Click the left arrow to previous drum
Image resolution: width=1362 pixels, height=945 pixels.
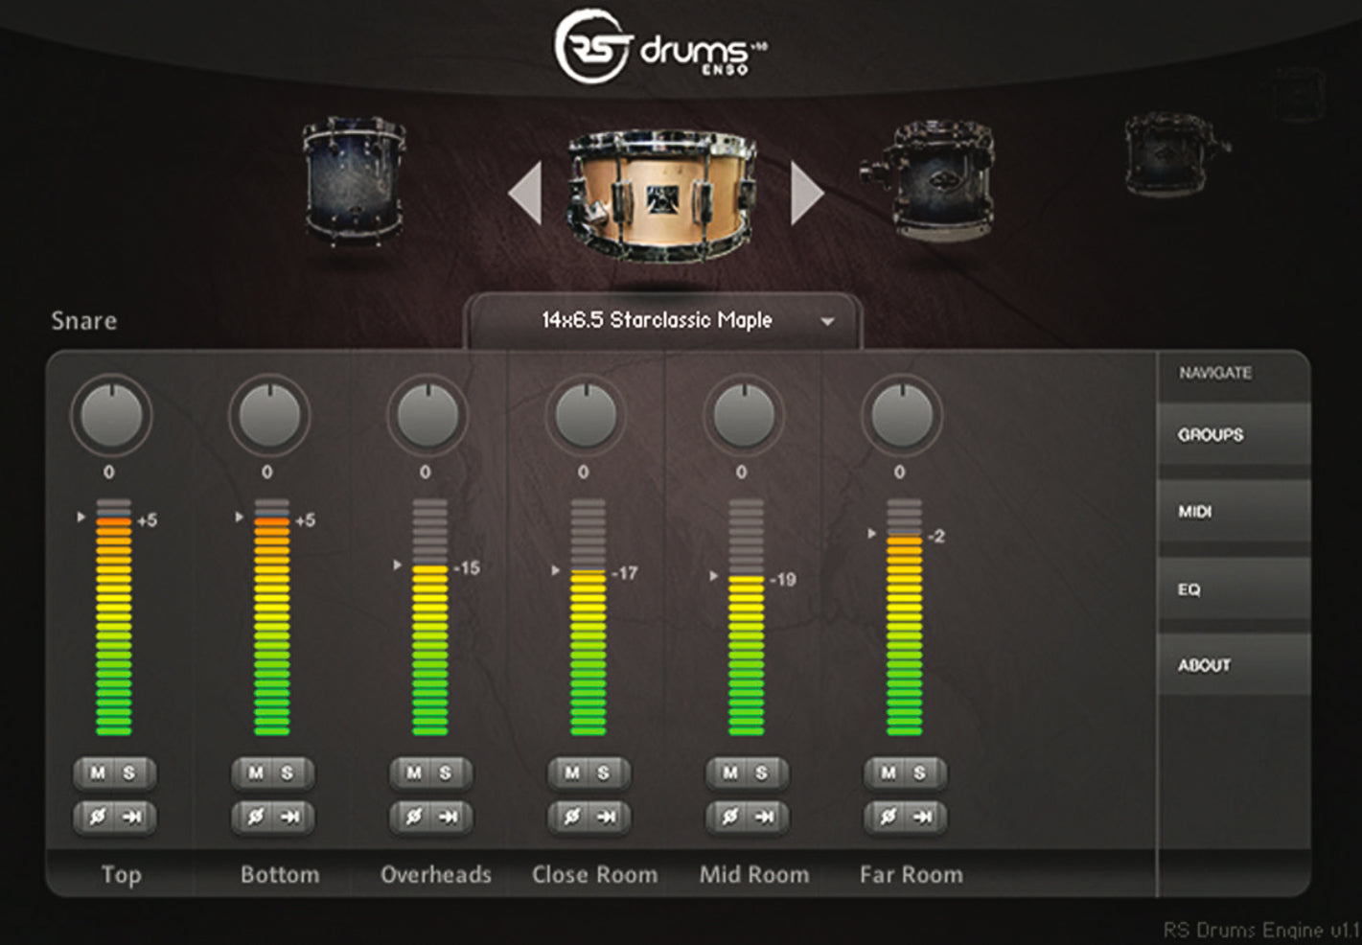[523, 192]
